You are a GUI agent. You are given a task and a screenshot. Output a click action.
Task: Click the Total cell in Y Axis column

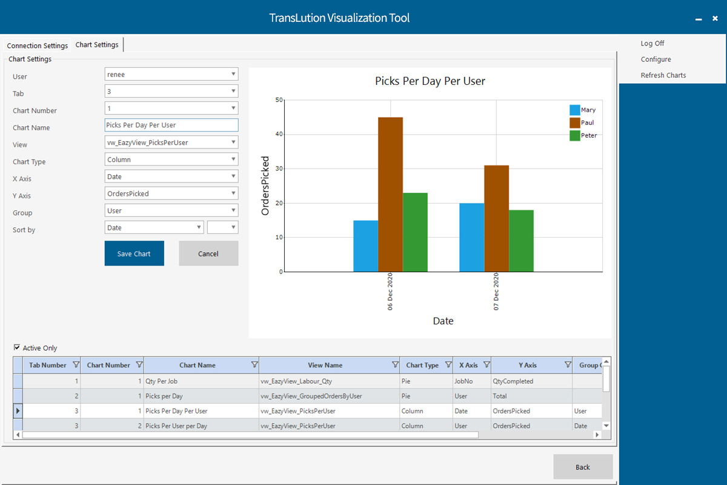(x=531, y=396)
